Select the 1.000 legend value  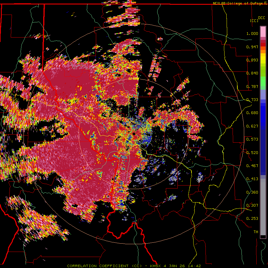[252, 33]
